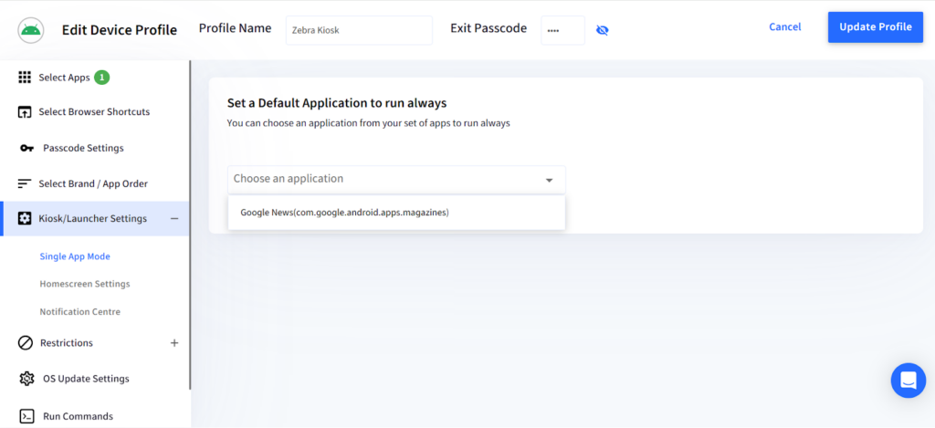
Task: Click the Select Brand / App Order icon
Action: [26, 183]
